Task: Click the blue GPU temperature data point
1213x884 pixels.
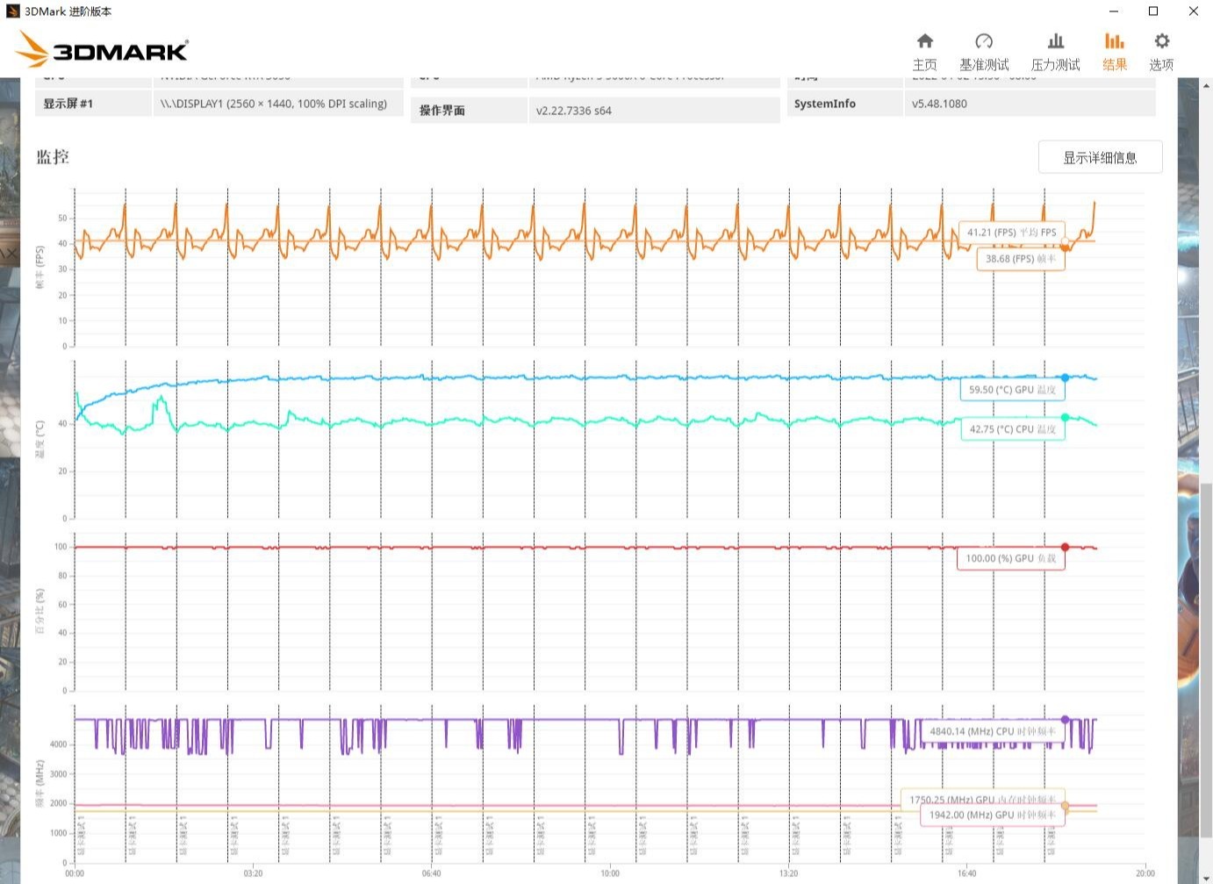Action: (x=1066, y=377)
